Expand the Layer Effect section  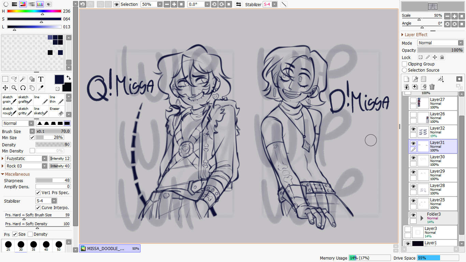403,35
